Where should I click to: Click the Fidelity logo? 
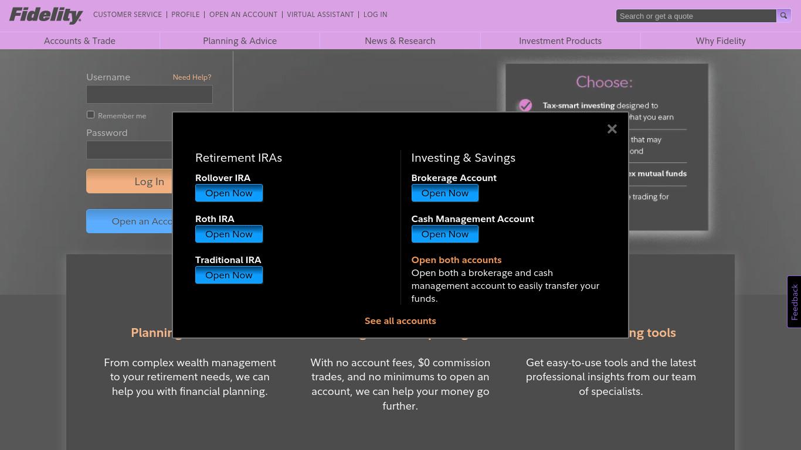tap(46, 15)
